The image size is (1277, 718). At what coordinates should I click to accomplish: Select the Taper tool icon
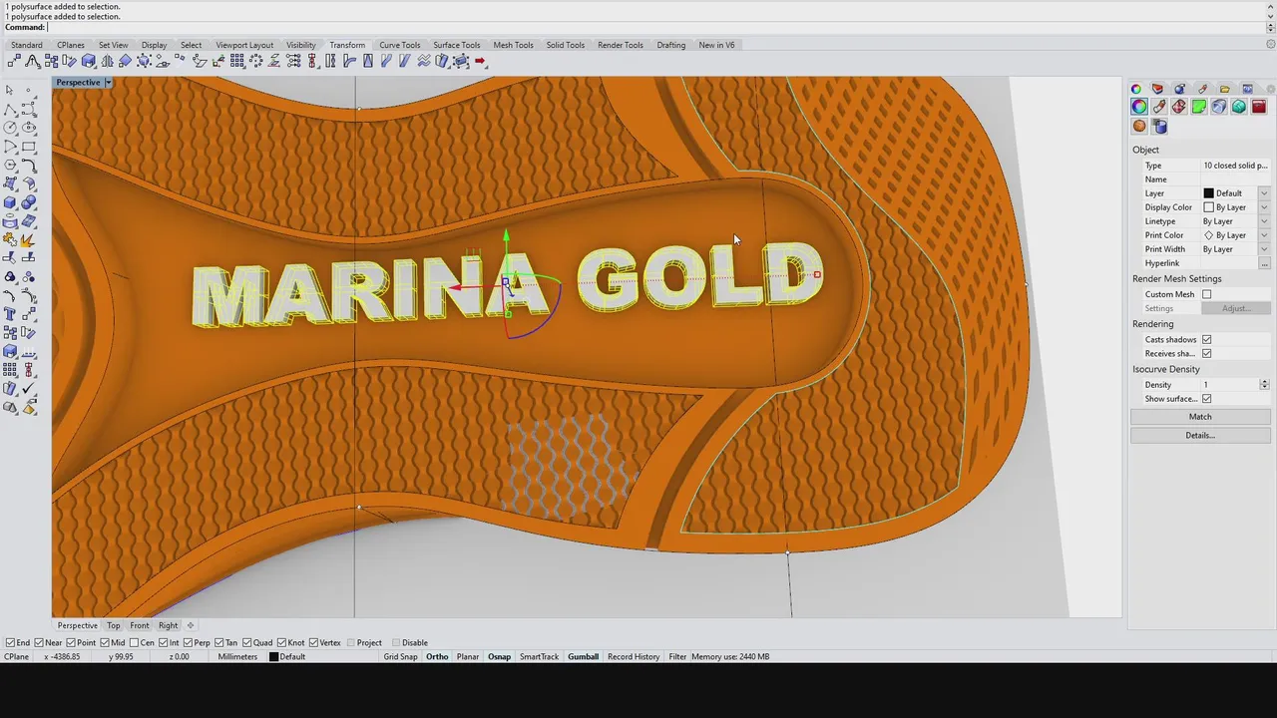pyautogui.click(x=367, y=62)
